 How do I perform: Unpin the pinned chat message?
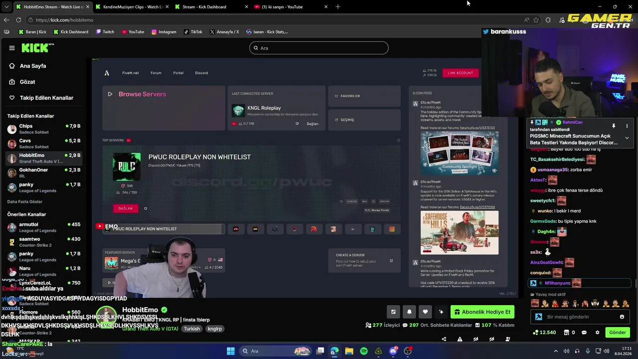(614, 126)
